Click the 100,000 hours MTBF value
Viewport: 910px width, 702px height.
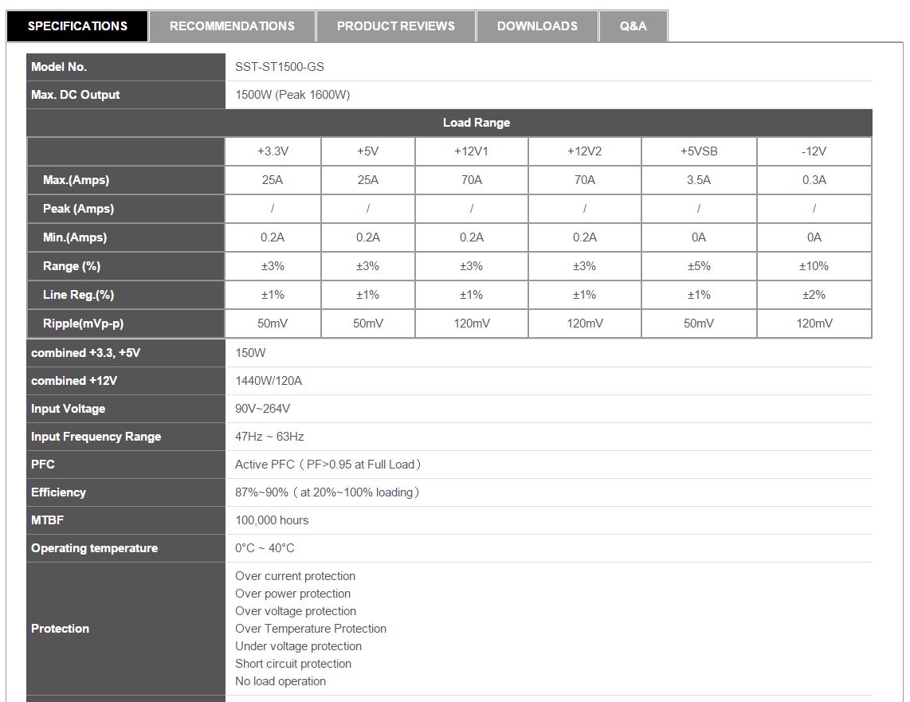[x=272, y=520]
